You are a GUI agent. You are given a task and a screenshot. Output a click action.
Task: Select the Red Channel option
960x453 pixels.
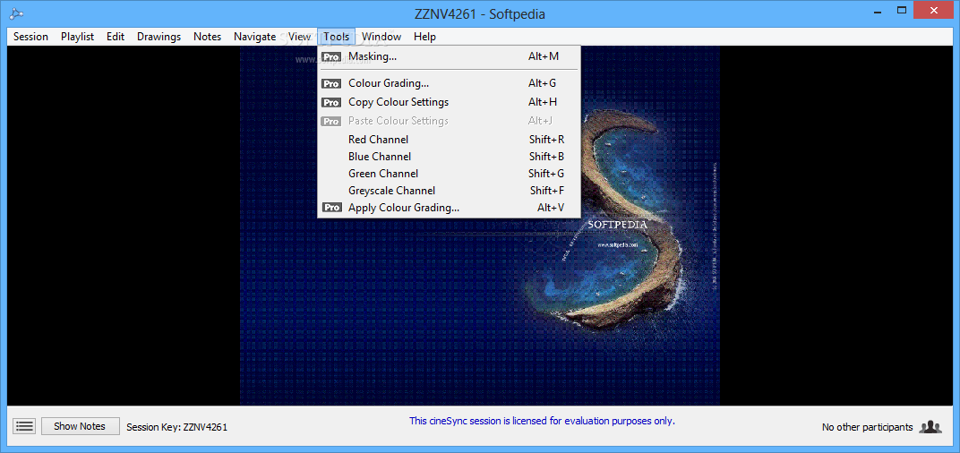(449, 140)
